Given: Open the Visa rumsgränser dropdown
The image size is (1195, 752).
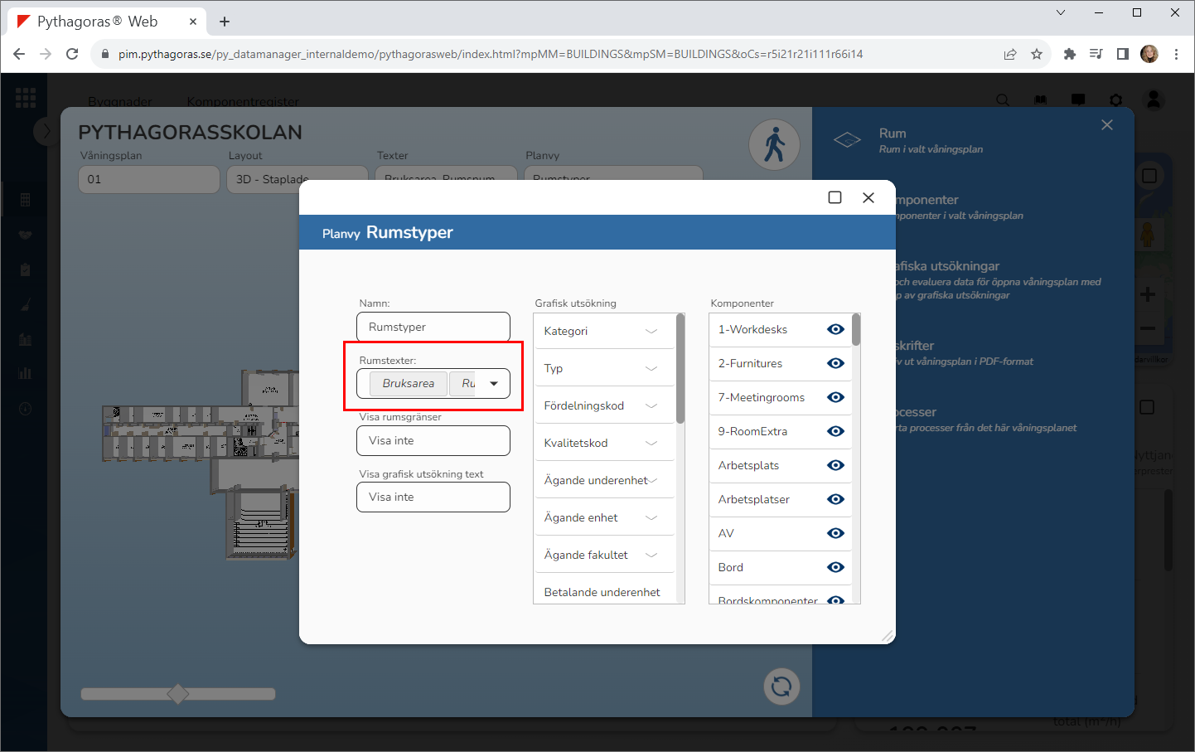Looking at the screenshot, I should (433, 441).
